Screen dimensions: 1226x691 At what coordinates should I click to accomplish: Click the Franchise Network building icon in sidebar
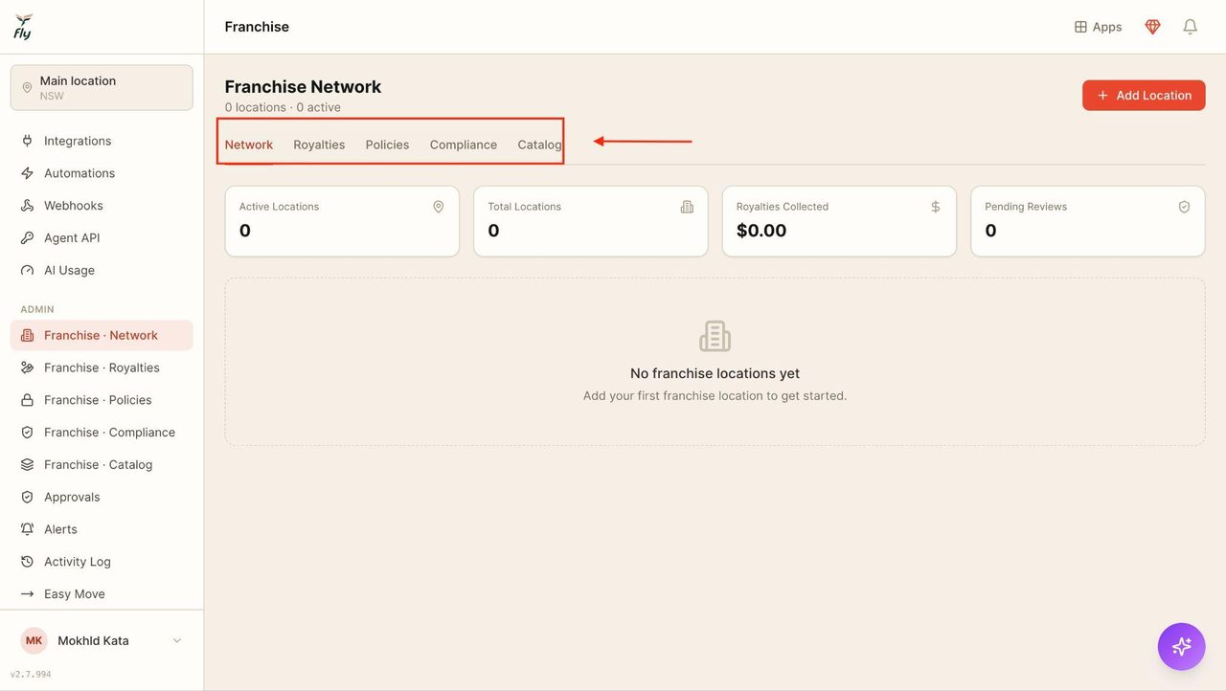(28, 336)
